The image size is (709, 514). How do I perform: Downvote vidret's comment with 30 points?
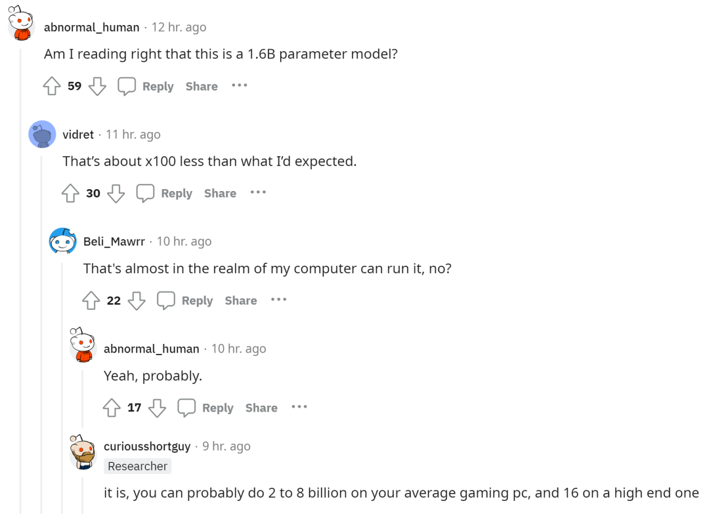116,194
